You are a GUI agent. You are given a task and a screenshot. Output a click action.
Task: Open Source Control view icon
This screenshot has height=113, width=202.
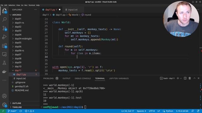(4, 28)
